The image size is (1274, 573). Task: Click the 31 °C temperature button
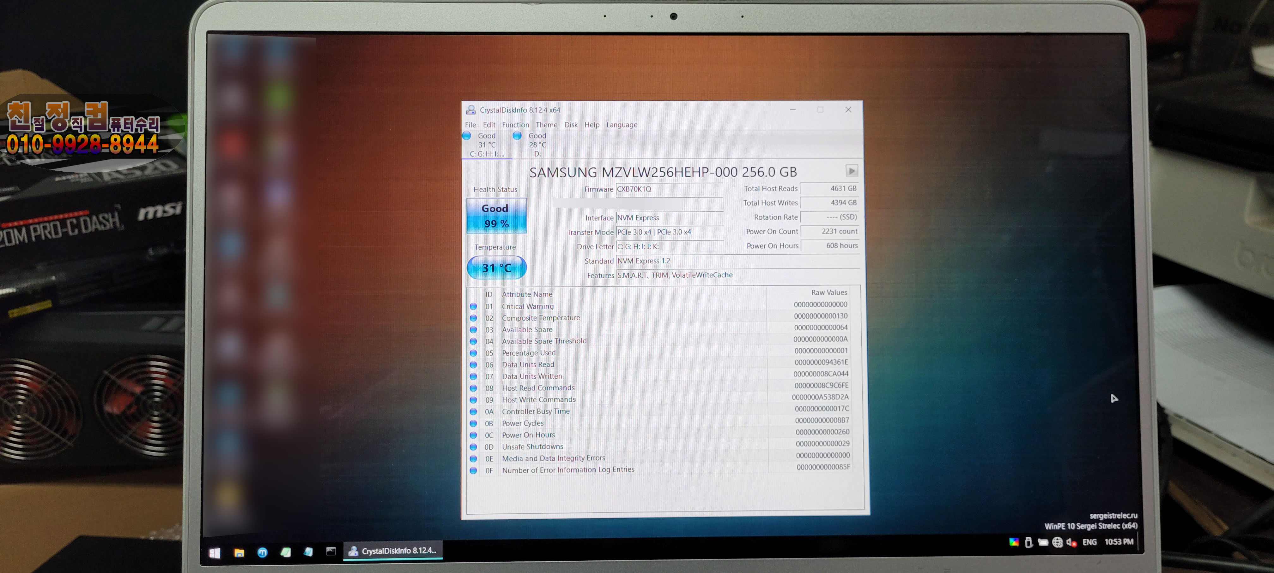tap(496, 268)
